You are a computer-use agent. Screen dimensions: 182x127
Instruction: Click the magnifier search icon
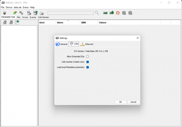click(x=97, y=13)
